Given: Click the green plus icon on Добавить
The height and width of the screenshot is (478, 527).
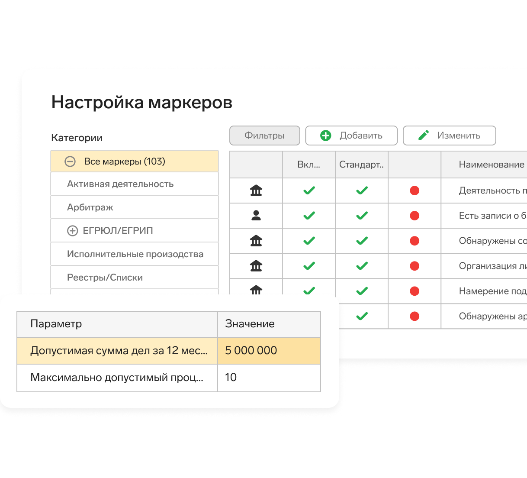Looking at the screenshot, I should coord(325,136).
